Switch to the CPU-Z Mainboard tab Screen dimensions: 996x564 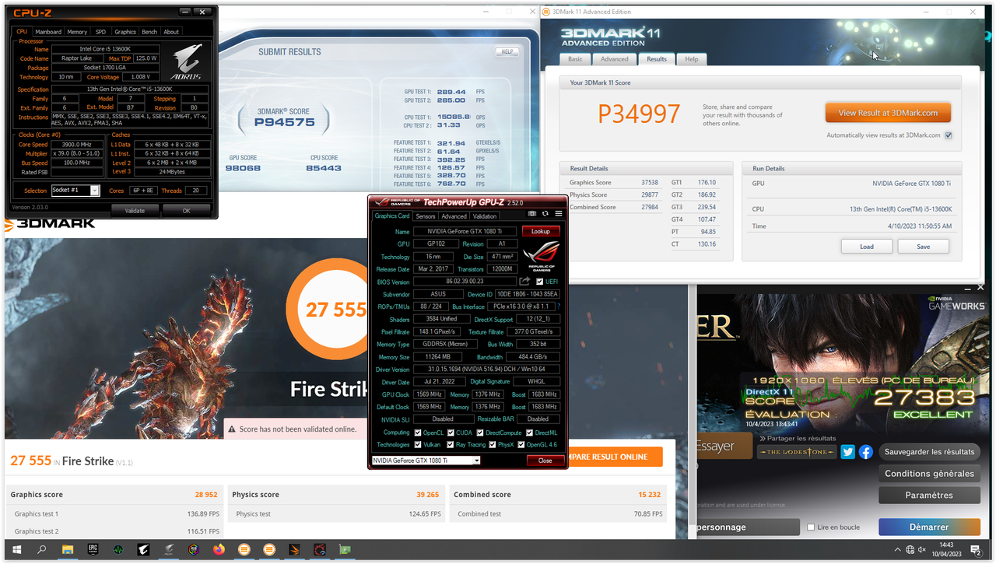[x=48, y=32]
